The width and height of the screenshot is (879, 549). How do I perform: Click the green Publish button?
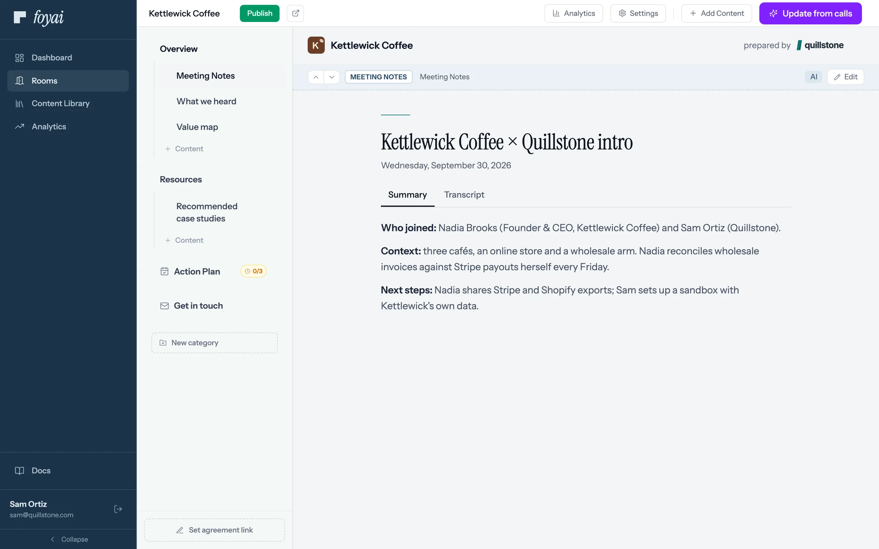click(x=260, y=13)
